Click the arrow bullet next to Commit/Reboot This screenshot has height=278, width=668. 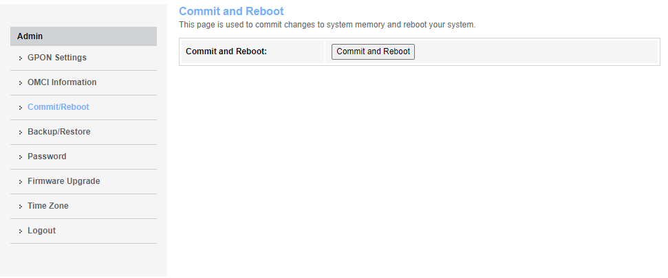(21, 108)
